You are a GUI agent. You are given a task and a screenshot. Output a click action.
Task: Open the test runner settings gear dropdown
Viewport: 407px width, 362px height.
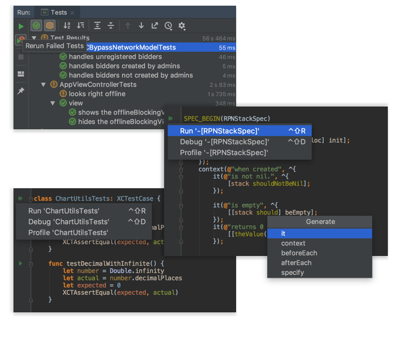coord(182,26)
